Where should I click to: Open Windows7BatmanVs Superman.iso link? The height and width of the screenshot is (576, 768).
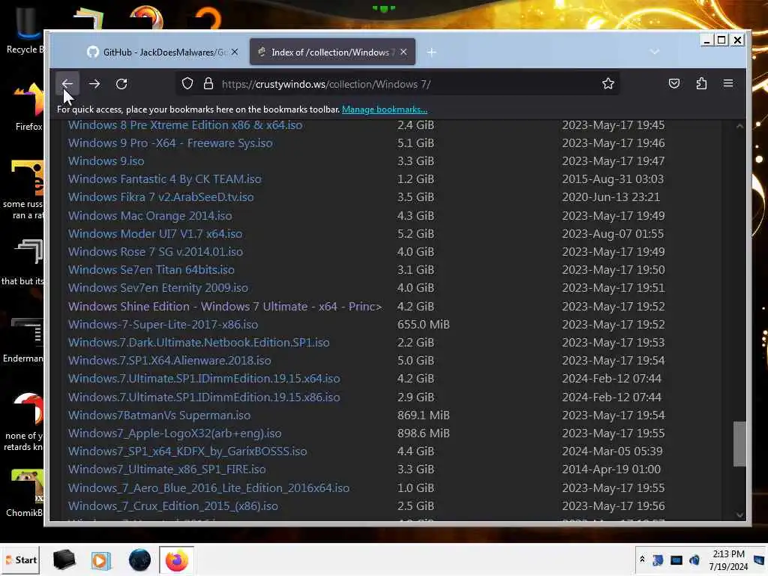(159, 415)
